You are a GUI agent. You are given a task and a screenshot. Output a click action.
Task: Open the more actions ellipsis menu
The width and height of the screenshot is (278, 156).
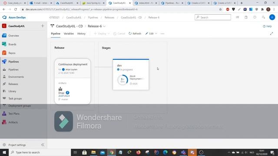162,34
